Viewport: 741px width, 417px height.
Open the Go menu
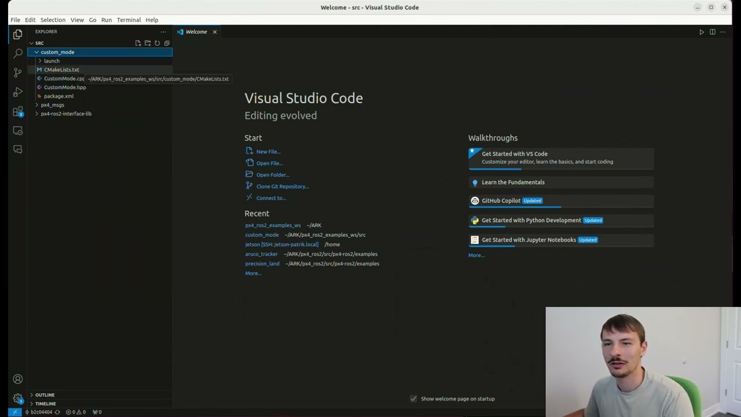click(x=93, y=20)
